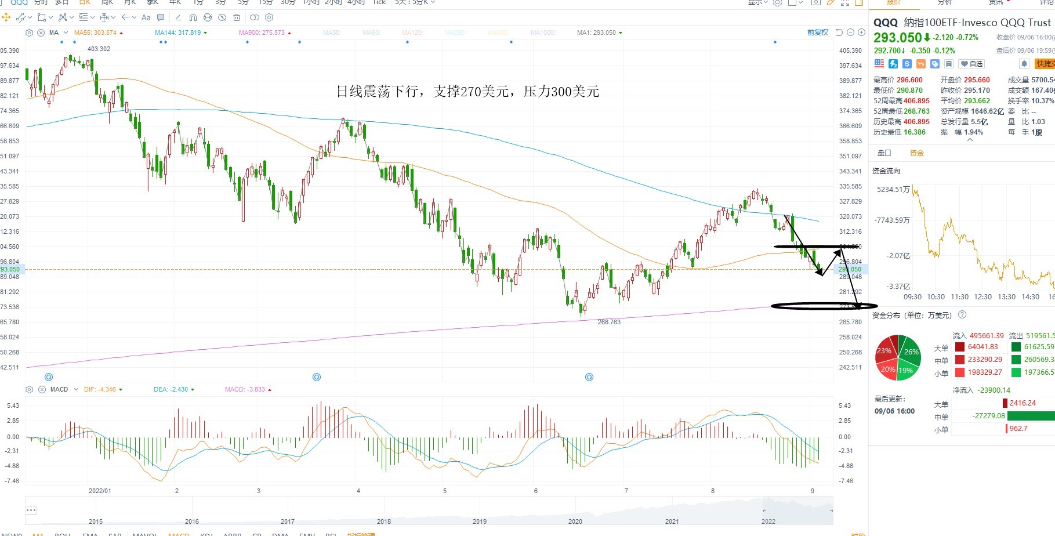Remove the MA indicator with X
The height and width of the screenshot is (536, 1055).
coord(41,32)
